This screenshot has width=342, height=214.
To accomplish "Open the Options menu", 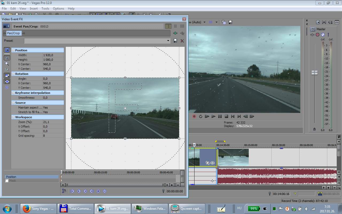I will [59, 9].
